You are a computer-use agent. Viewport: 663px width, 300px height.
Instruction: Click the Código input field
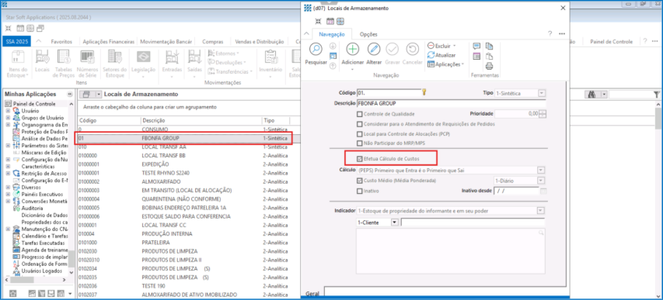pyautogui.click(x=389, y=93)
